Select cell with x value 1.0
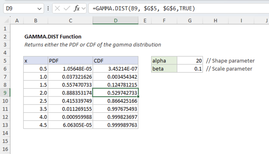269x154 pixels. pyautogui.click(x=36, y=77)
